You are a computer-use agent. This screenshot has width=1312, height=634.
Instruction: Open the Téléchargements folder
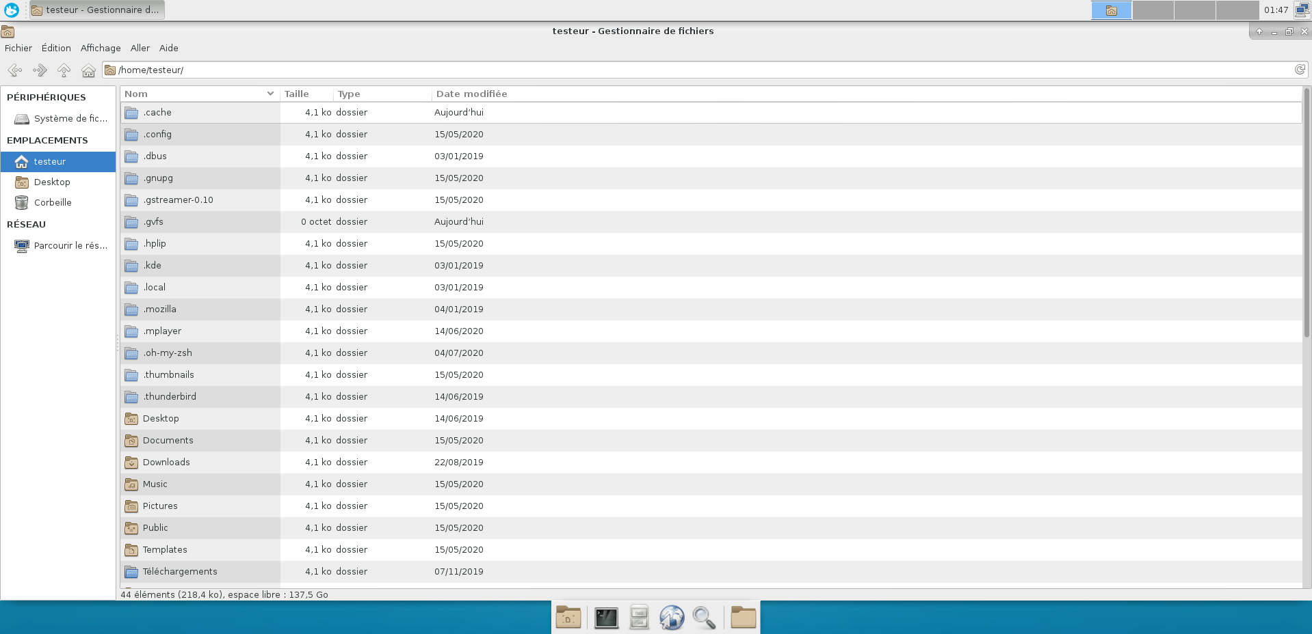(x=179, y=571)
